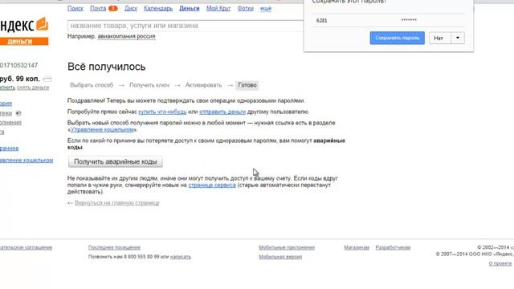Viewport: 514px width, 289px height.
Task: Open Мобильные приложения footer link
Action: [x=287, y=248]
